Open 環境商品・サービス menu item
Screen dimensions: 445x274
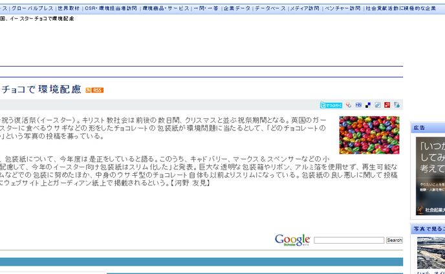point(166,8)
